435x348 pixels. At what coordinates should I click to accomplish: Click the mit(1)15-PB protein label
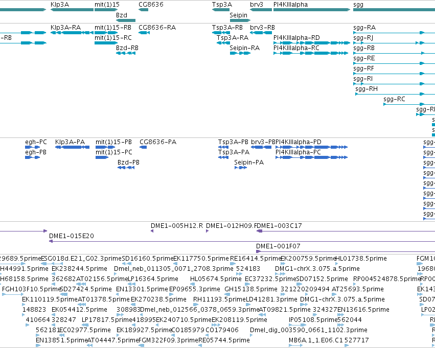pos(114,142)
